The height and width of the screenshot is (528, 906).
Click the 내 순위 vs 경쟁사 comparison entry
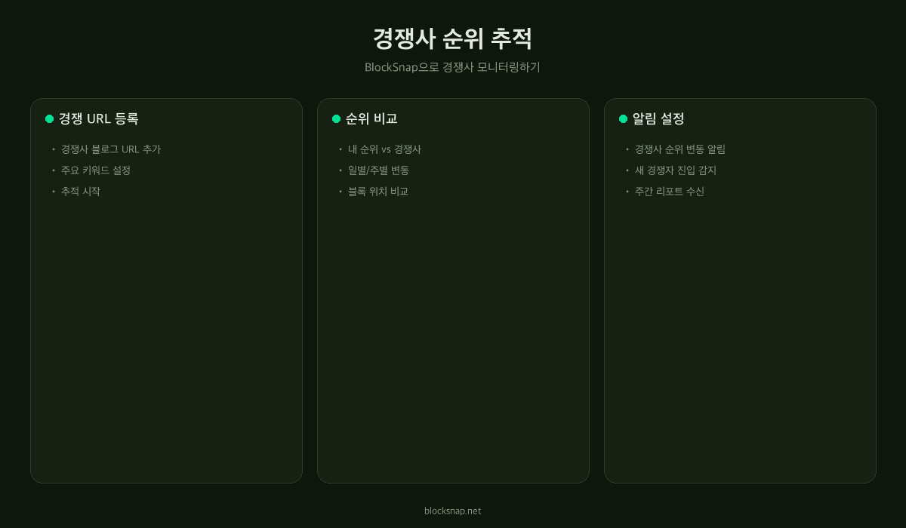click(384, 149)
